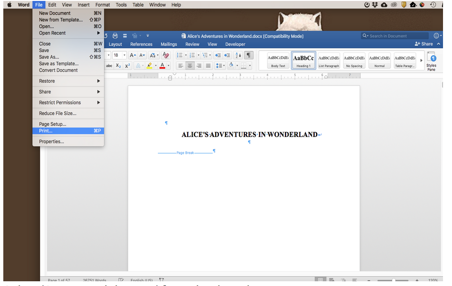Open the Share submenu in File menu
This screenshot has width=452, height=286.
pos(68,92)
